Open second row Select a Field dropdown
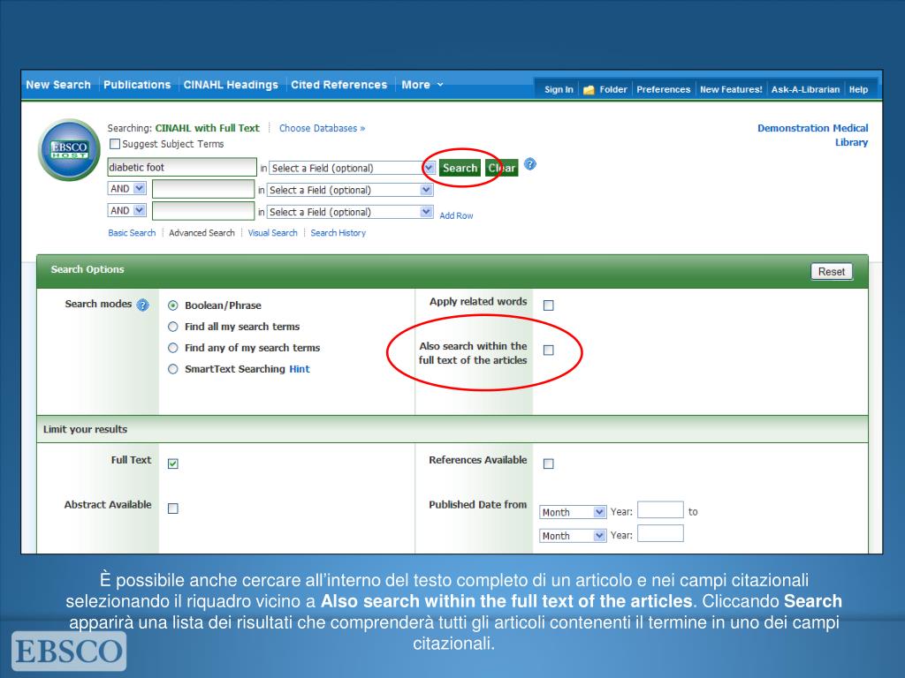905x678 pixels. pyautogui.click(x=350, y=190)
